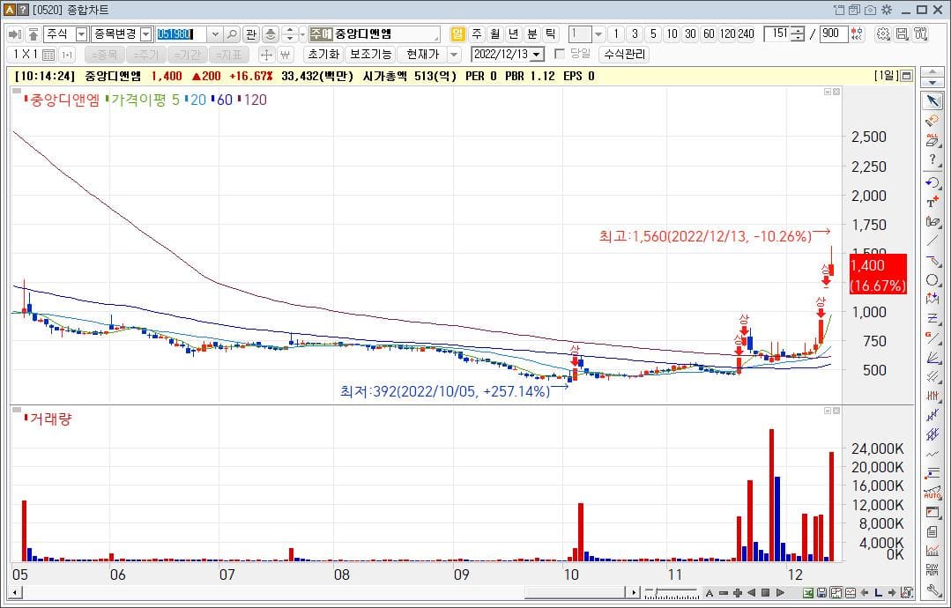Open the small arrow dropdown before the stock name
This screenshot has height=608, width=951.
click(x=302, y=34)
